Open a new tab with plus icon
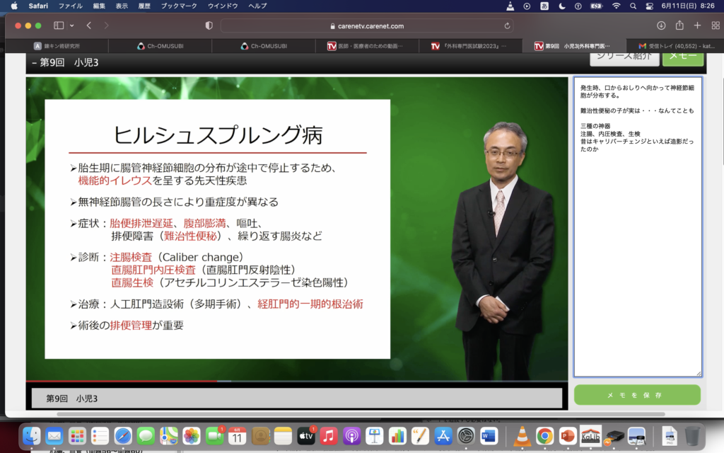This screenshot has height=453, width=724. [697, 25]
